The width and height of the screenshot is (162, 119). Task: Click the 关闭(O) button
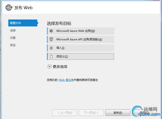coord(144,113)
